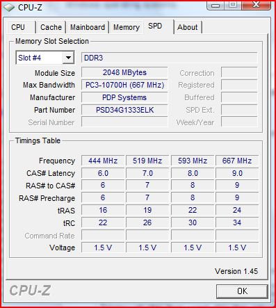
Task: Select the Part Number PSD34G1333ELK field
Action: point(124,110)
